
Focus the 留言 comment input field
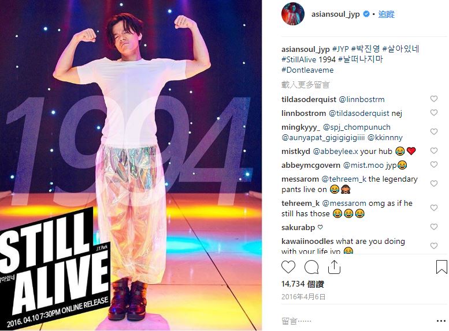click(355, 321)
